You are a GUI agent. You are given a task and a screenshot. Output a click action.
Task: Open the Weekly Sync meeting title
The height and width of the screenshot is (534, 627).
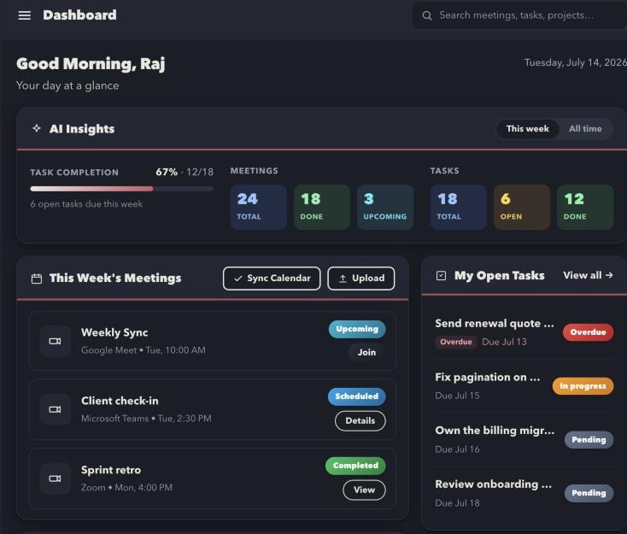[114, 333]
